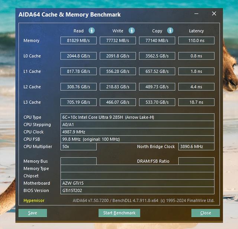The height and width of the screenshot is (229, 238).
Task: Click the window title AIDA64 Cache & Memory Benchmark
Action: click(70, 15)
